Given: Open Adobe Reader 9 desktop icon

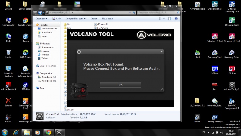Looking at the screenshot, I should (8, 86).
